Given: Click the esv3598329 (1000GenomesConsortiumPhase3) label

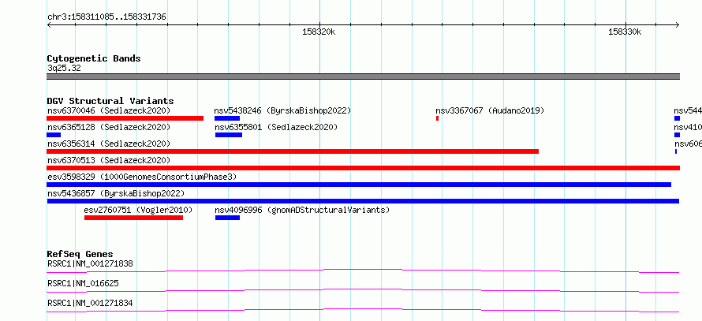Looking at the screenshot, I should point(142,177).
